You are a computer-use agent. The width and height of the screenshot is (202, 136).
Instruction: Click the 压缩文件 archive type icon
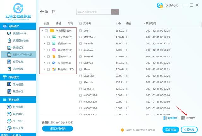click(x=54, y=56)
